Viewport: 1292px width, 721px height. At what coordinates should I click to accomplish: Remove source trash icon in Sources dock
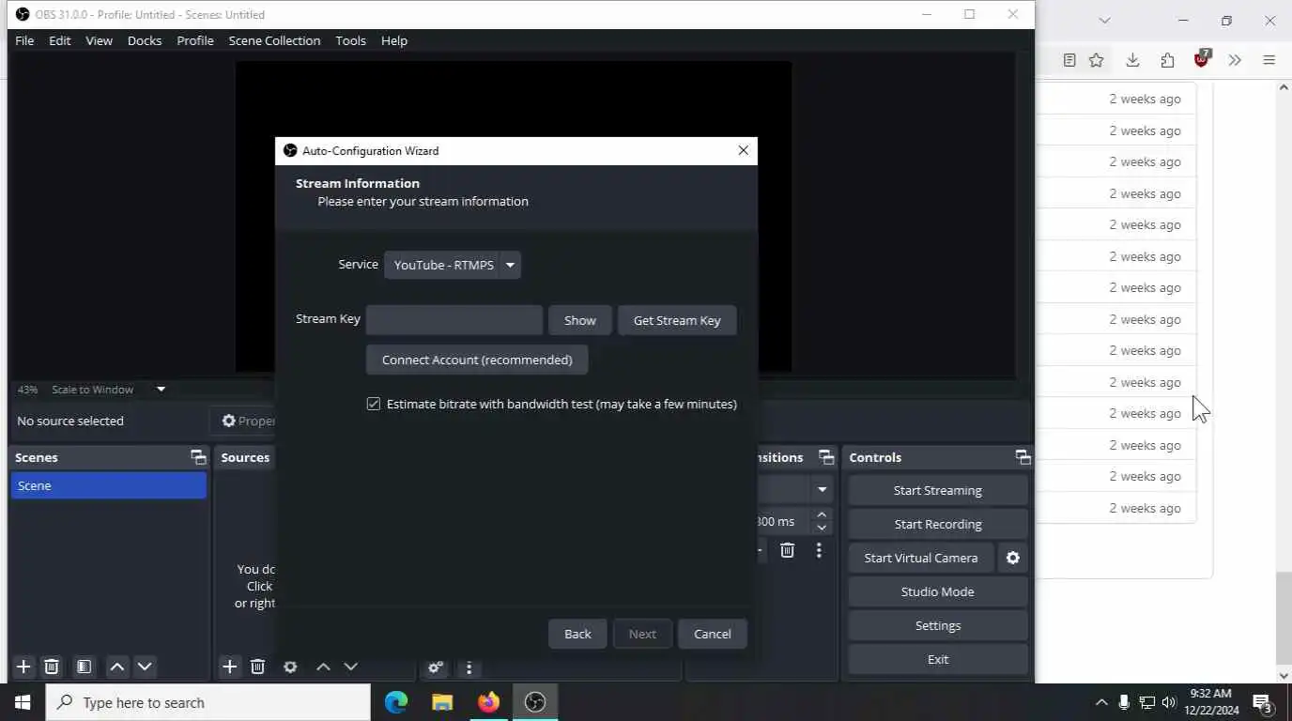coord(257,667)
